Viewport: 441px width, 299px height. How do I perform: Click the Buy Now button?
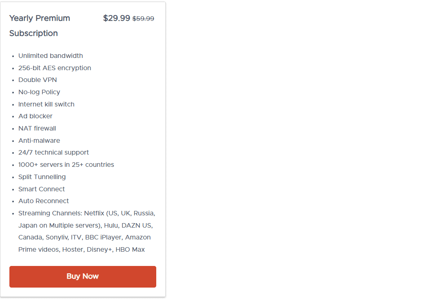pos(82,277)
